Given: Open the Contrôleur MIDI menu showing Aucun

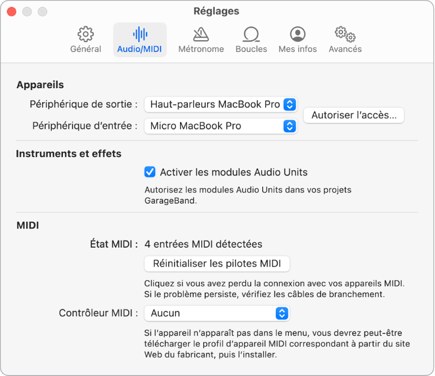Looking at the screenshot, I should pyautogui.click(x=217, y=313).
